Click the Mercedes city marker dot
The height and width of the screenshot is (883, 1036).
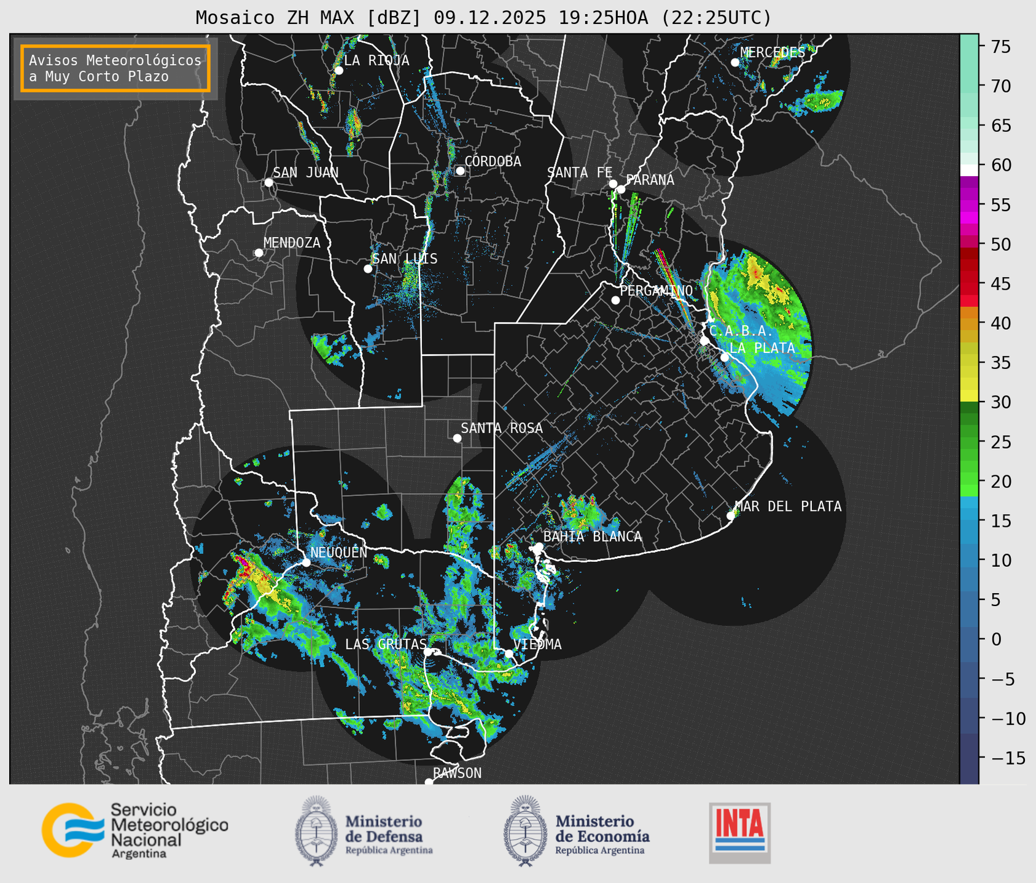[x=735, y=63]
